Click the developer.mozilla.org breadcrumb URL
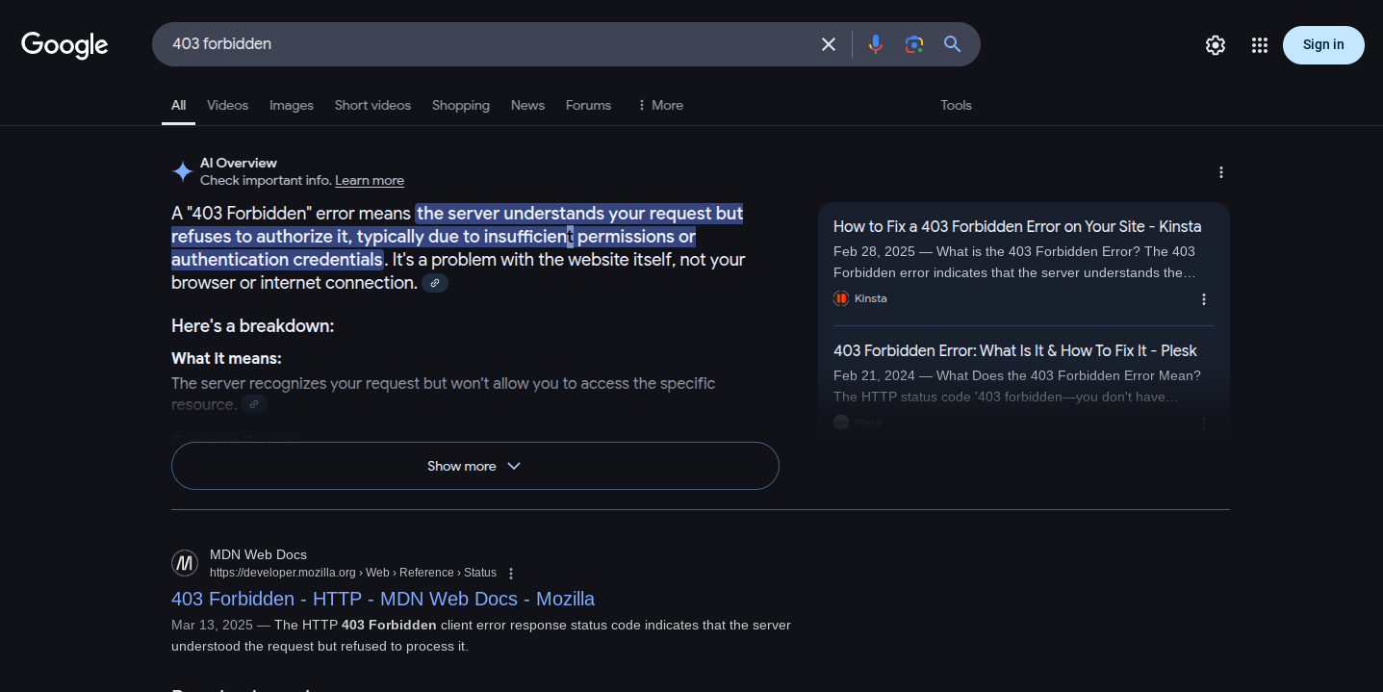Image resolution: width=1383 pixels, height=692 pixels. (353, 573)
